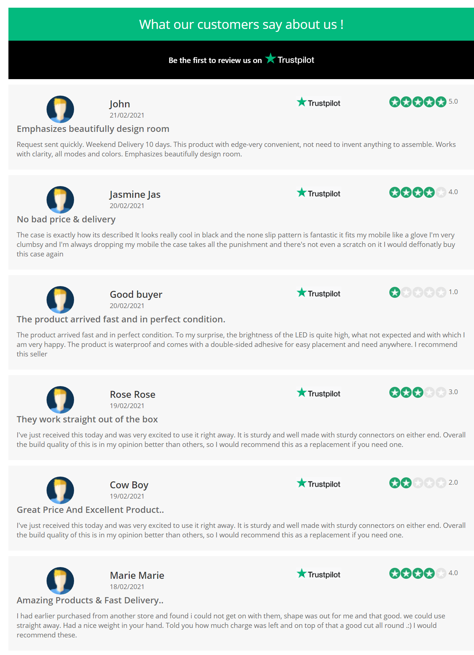
Task: Click Cow Boy's avatar image
Action: pos(60,490)
